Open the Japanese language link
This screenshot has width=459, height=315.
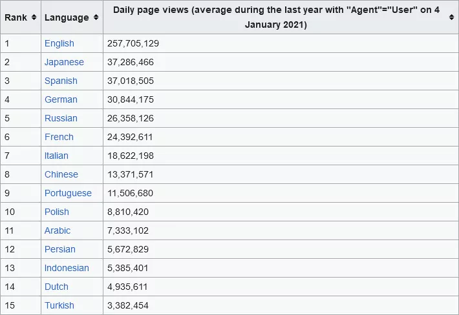click(64, 62)
